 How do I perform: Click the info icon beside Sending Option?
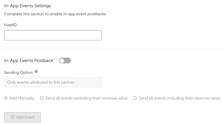[36, 72]
